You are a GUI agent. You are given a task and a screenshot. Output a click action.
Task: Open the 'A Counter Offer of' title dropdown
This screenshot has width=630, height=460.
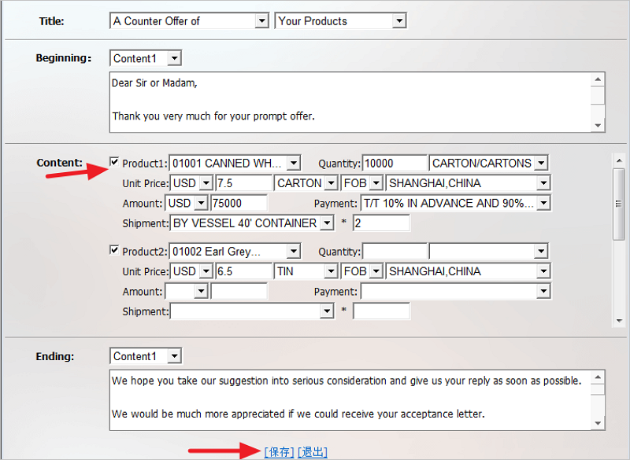click(262, 21)
